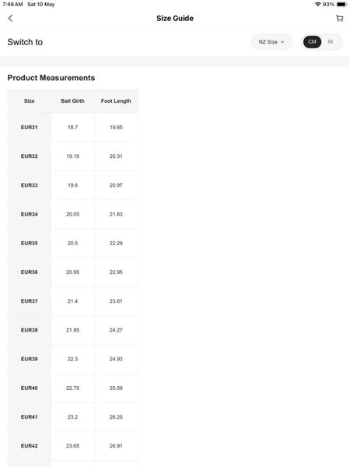Screen dimensions: 350x467
Task: Select the Foot Length column header
Action: tap(116, 101)
